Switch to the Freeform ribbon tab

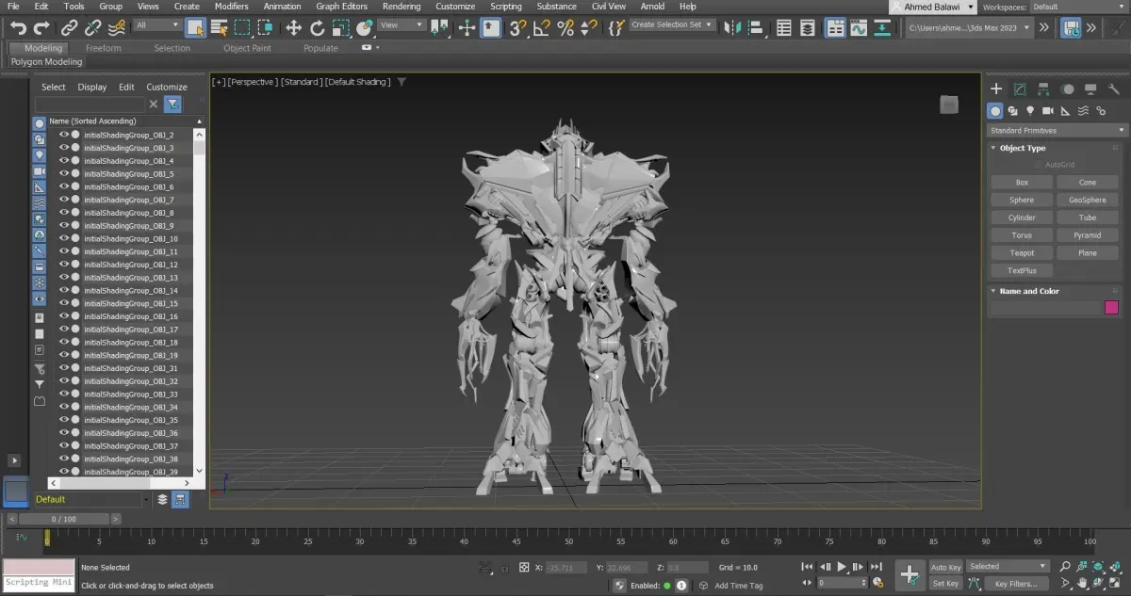click(103, 48)
